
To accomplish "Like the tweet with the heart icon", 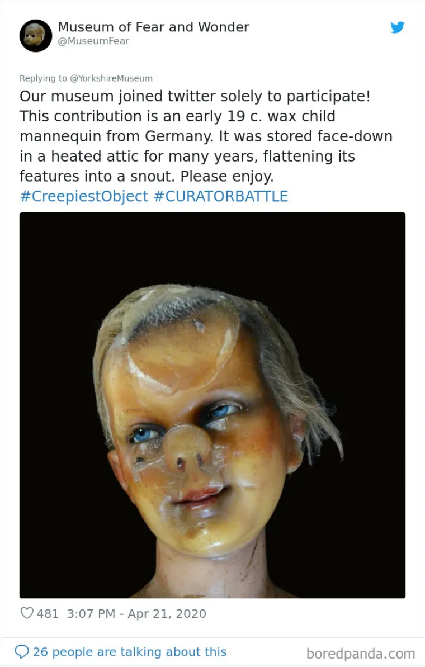I will pyautogui.click(x=27, y=613).
